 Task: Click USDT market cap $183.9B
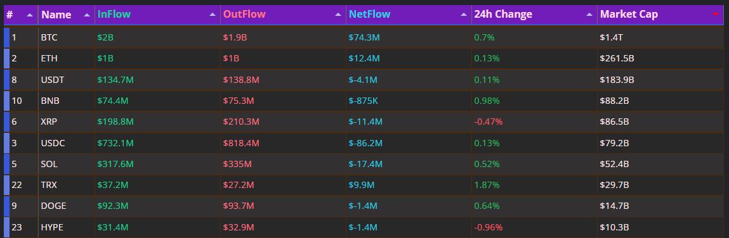(617, 80)
